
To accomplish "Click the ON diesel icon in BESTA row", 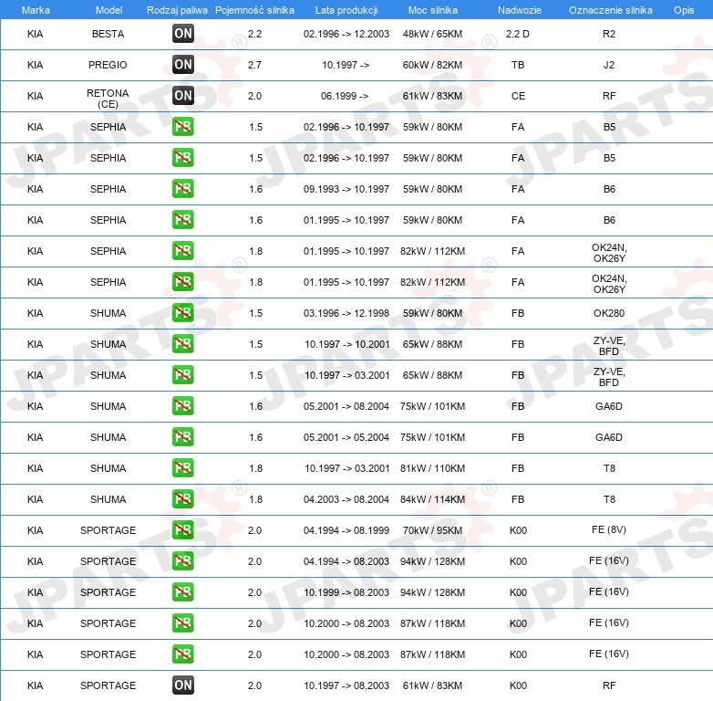I will click(x=182, y=33).
